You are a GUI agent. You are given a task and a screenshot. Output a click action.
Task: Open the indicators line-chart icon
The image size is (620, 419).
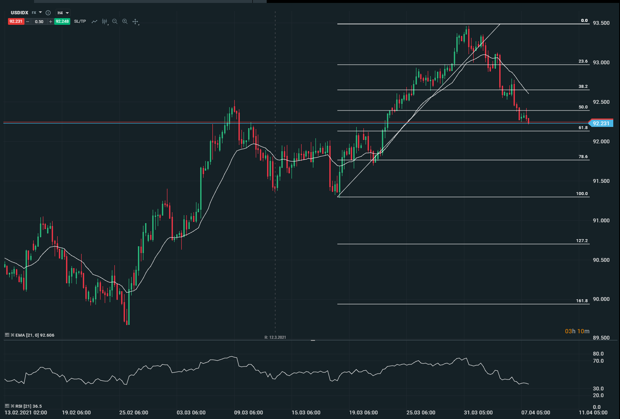tap(95, 21)
